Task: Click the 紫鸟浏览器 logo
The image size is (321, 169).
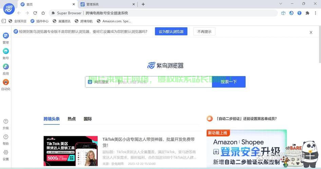Action: point(165,66)
